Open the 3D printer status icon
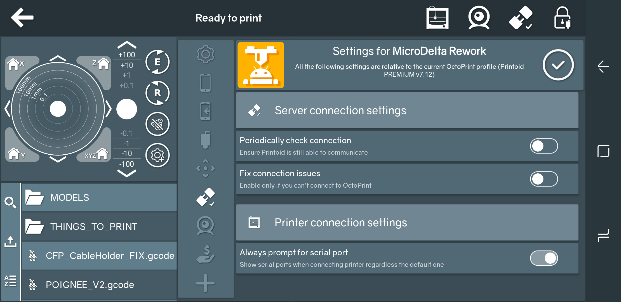The height and width of the screenshot is (302, 621). point(437,18)
